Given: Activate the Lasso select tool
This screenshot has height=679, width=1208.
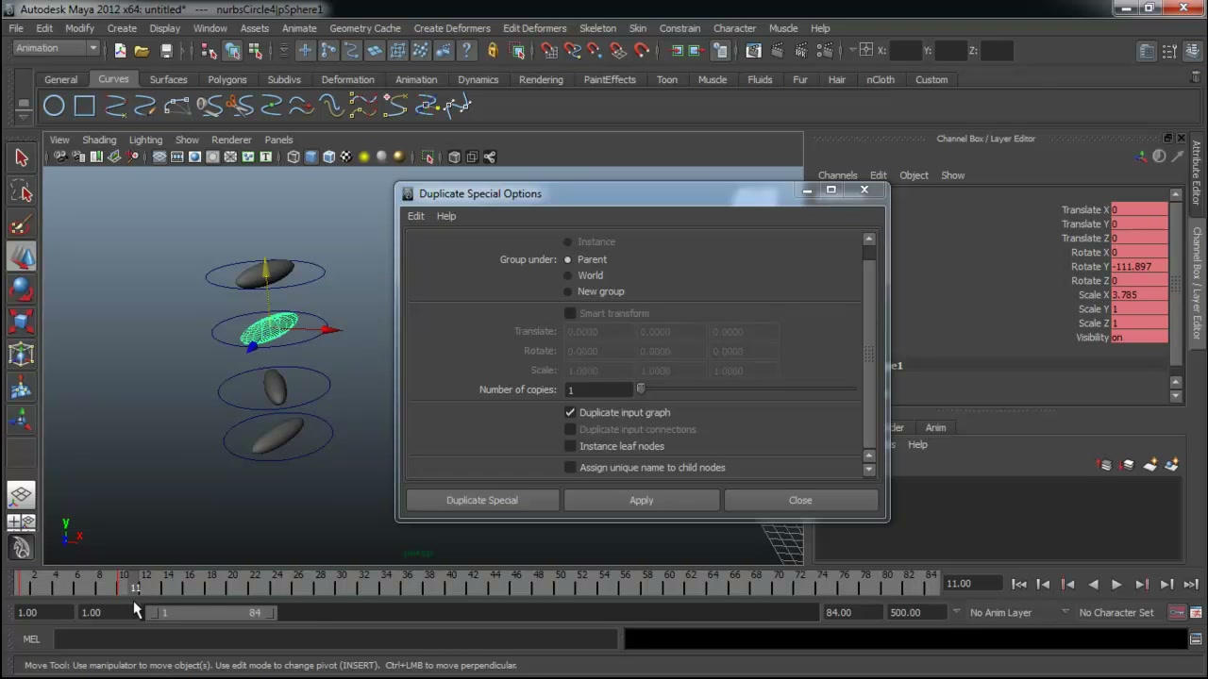Looking at the screenshot, I should pyautogui.click(x=22, y=192).
